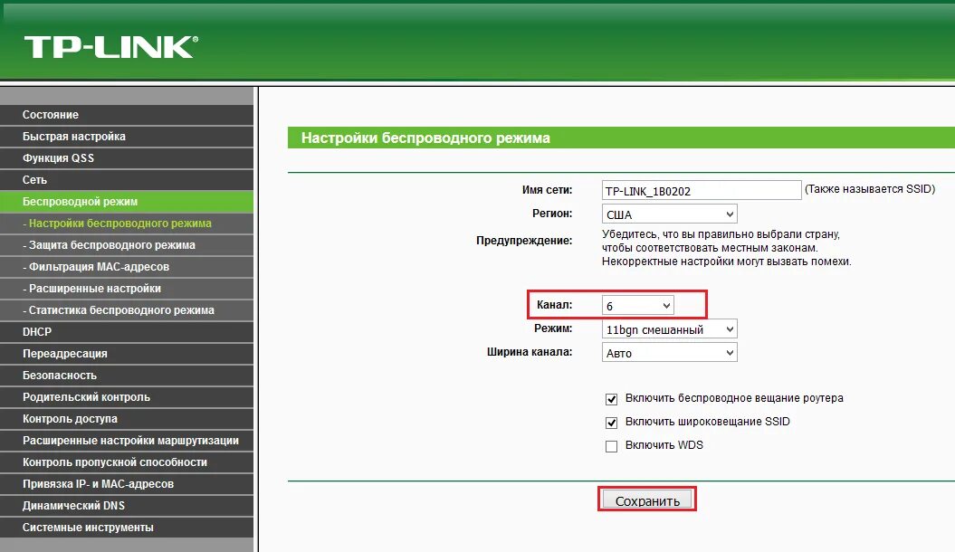
Task: Open Фильтрация MAC-адресов submenu item
Action: (127, 267)
